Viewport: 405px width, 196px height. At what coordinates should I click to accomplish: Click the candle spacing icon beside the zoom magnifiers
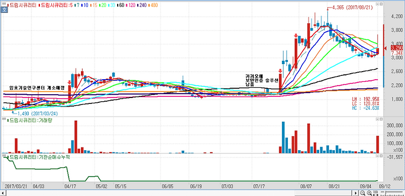[375, 193]
